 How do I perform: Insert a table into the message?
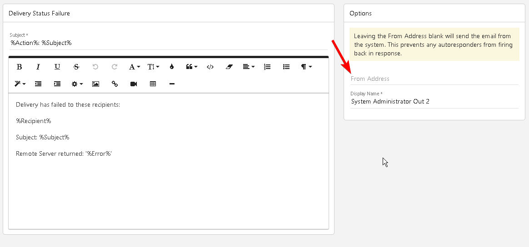[x=153, y=84]
